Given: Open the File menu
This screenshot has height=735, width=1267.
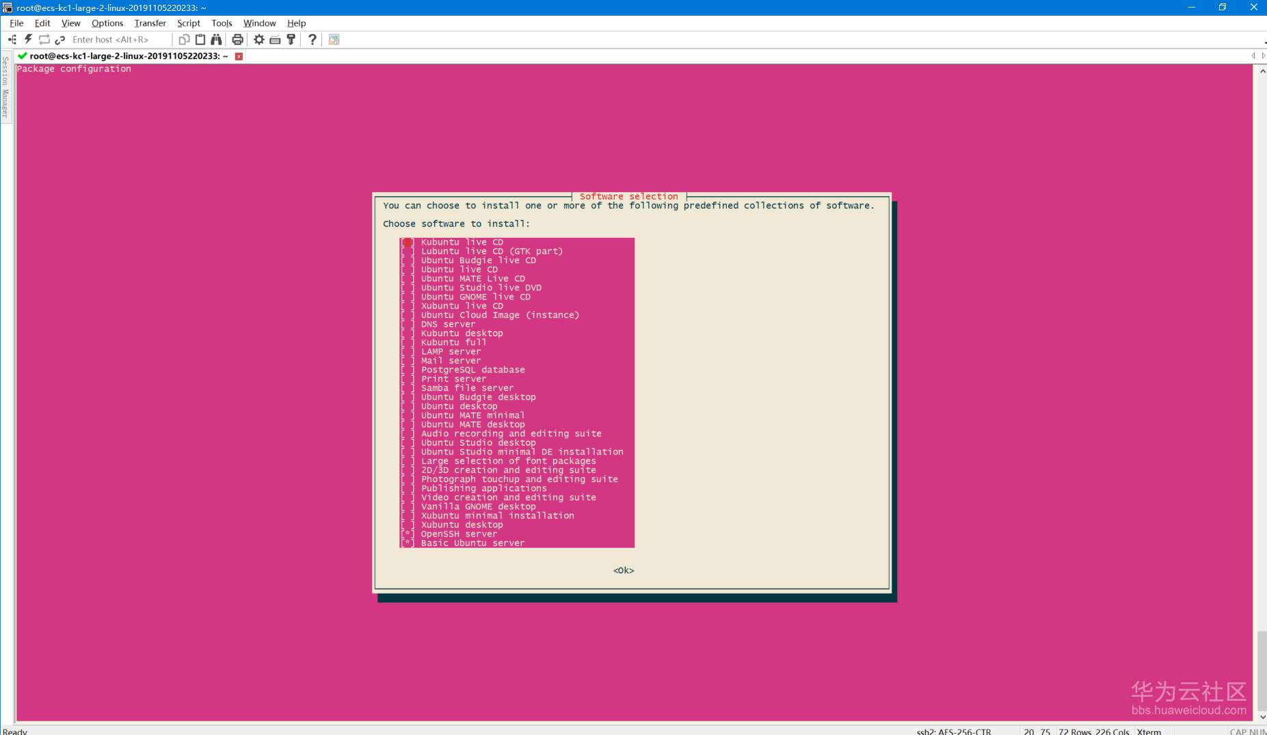Looking at the screenshot, I should [x=16, y=23].
